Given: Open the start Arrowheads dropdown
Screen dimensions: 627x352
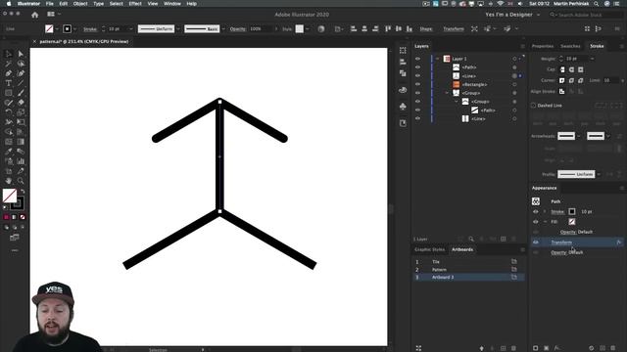Looking at the screenshot, I should 579,136.
